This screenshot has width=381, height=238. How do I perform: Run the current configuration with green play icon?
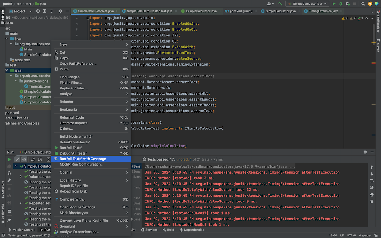(x=334, y=3)
